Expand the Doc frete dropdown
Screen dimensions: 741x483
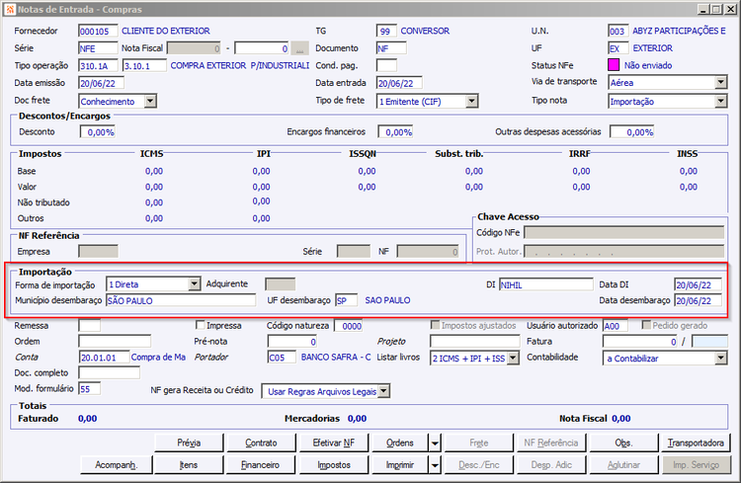click(x=150, y=101)
